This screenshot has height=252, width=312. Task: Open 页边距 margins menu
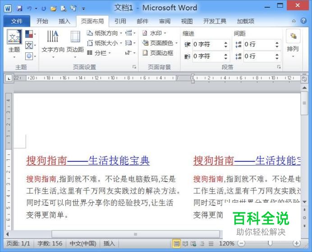(75, 44)
